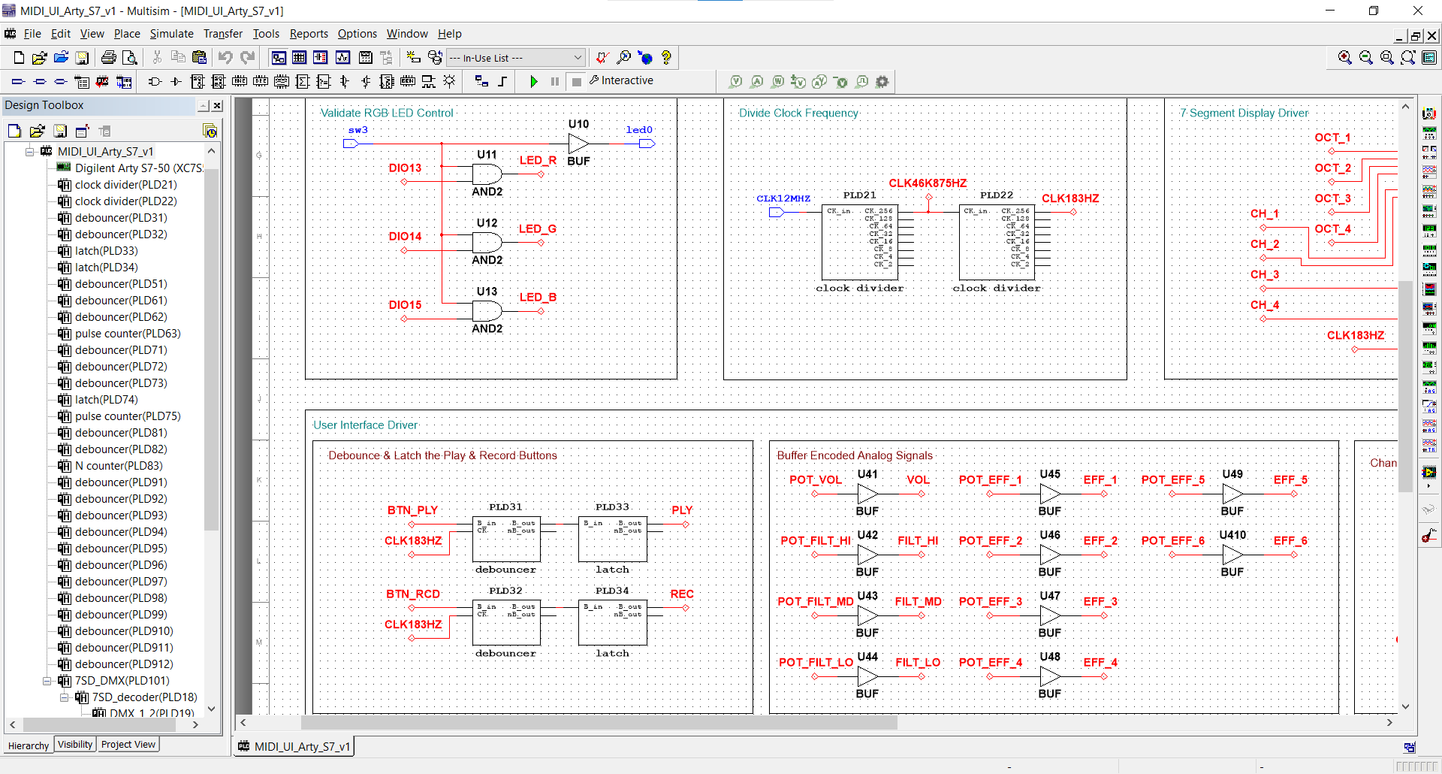Switch to the Visibility tab
Screen dimensions: 1442x774
pos(75,745)
